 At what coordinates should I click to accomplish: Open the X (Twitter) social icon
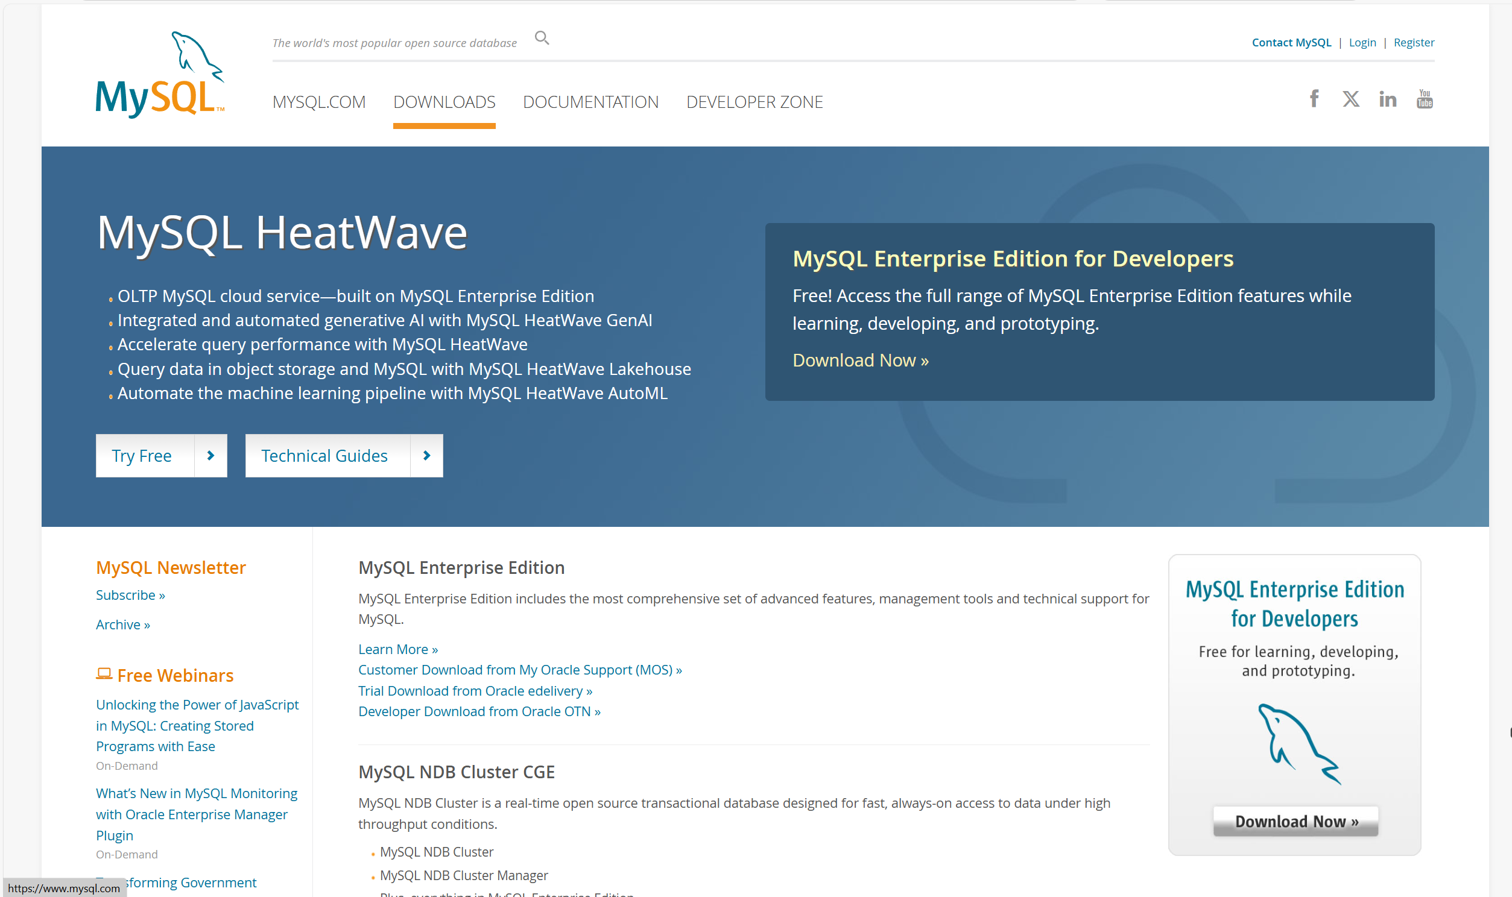point(1350,98)
